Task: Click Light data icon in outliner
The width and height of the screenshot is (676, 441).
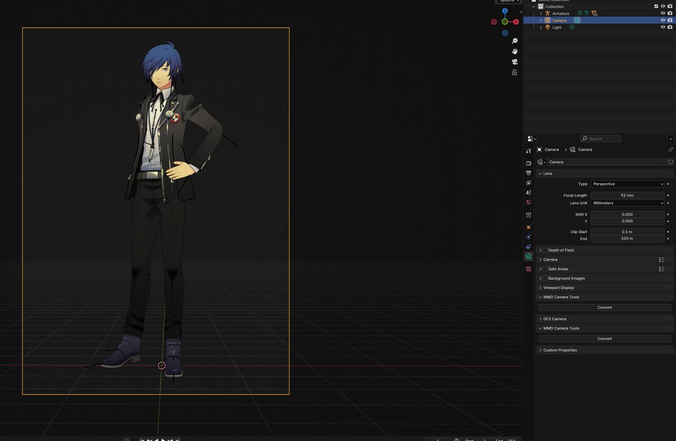Action: point(572,27)
